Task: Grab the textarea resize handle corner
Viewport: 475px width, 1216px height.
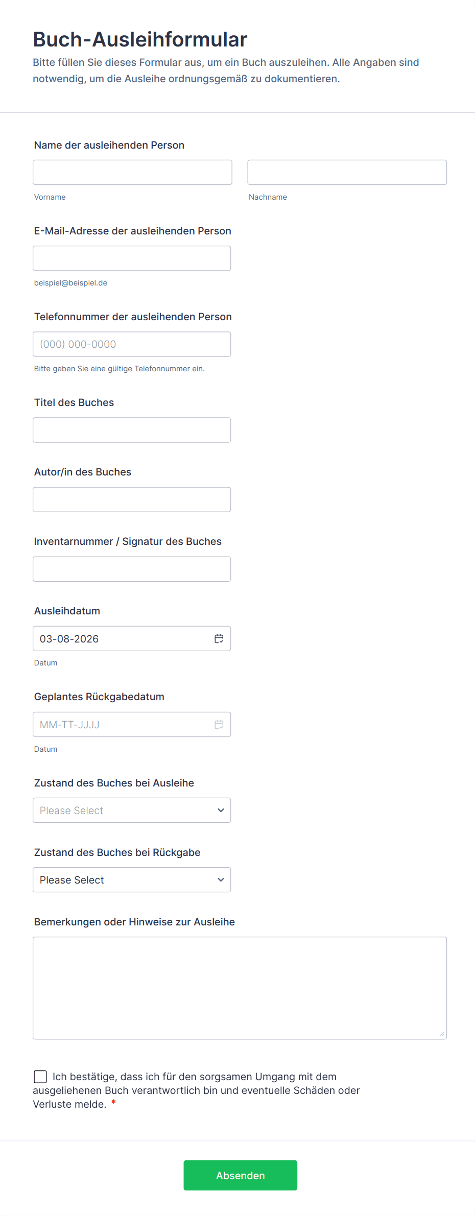Action: pyautogui.click(x=442, y=1034)
